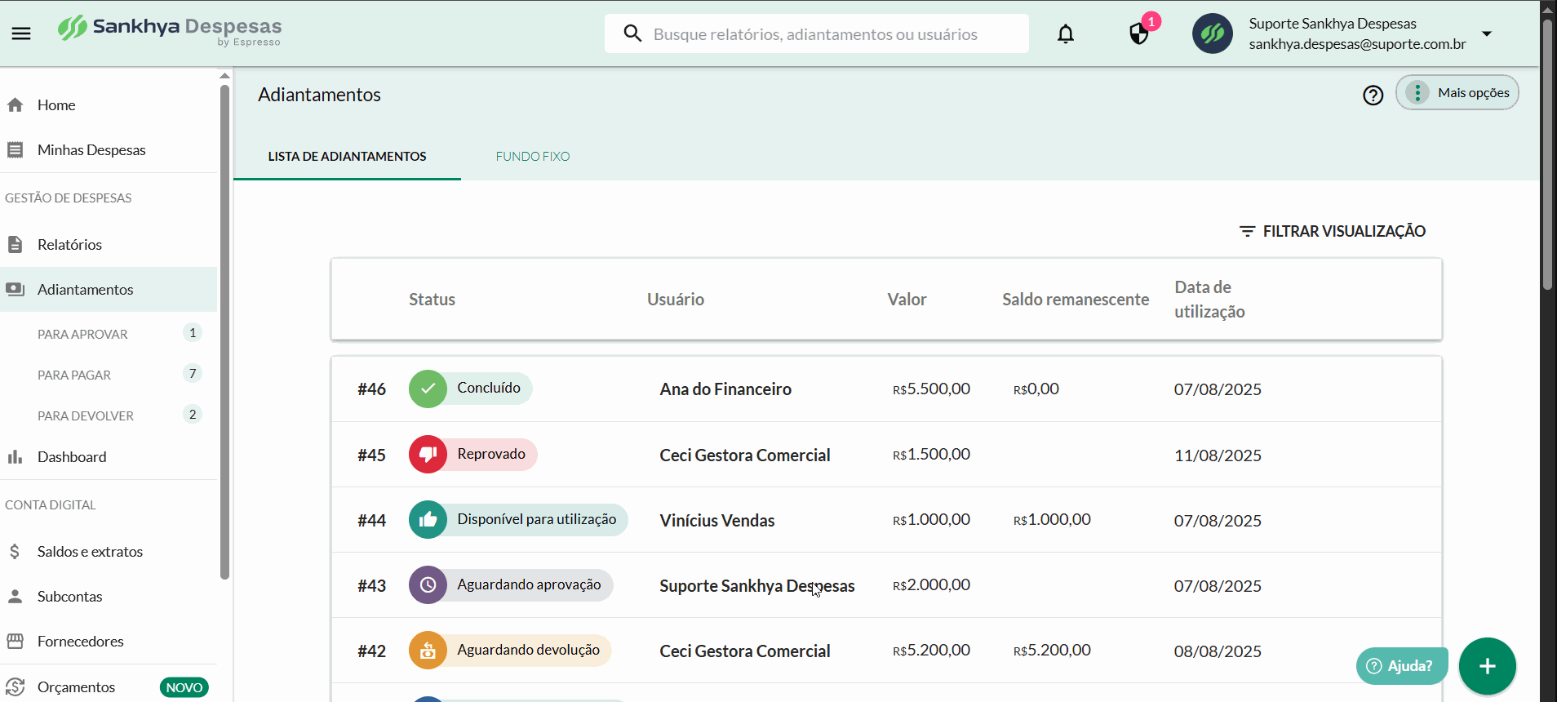
Task: Open Subcontas in sidebar
Action: [x=109, y=597]
